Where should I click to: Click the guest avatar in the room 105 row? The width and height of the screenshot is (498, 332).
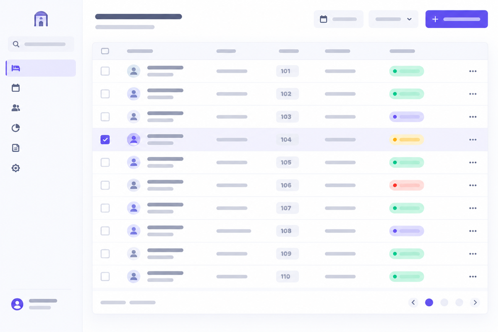pyautogui.click(x=134, y=162)
